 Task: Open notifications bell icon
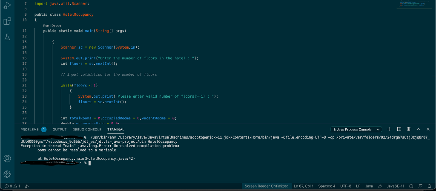pyautogui.click(x=429, y=186)
